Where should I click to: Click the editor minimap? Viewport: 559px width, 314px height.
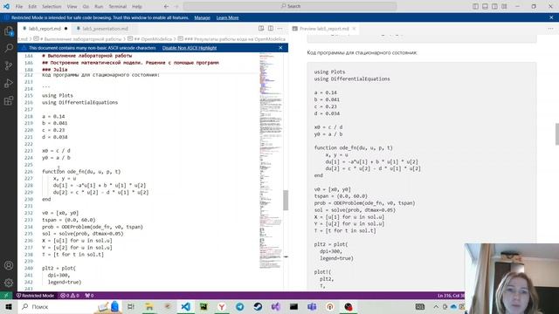click(x=271, y=160)
